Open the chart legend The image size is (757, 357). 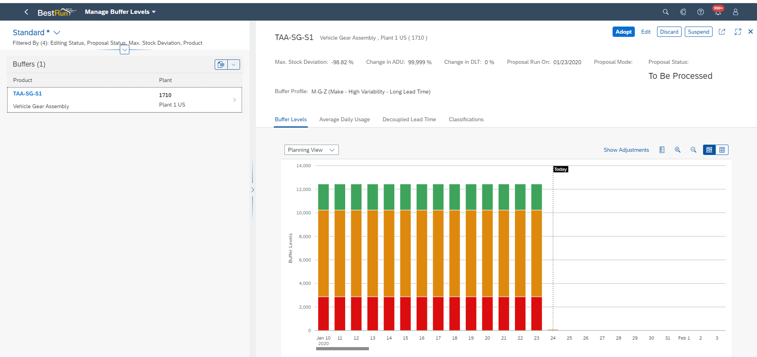point(662,150)
